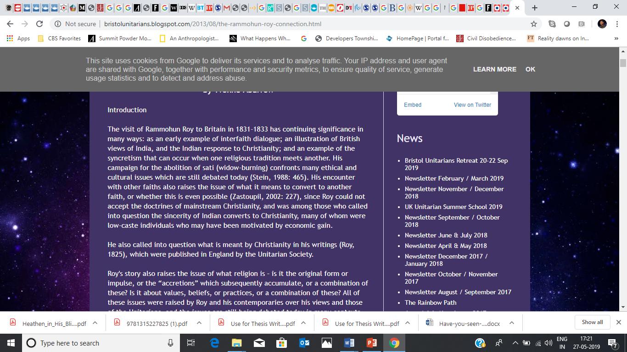Open the Summit Powder Mo... bookmark

tap(120, 38)
